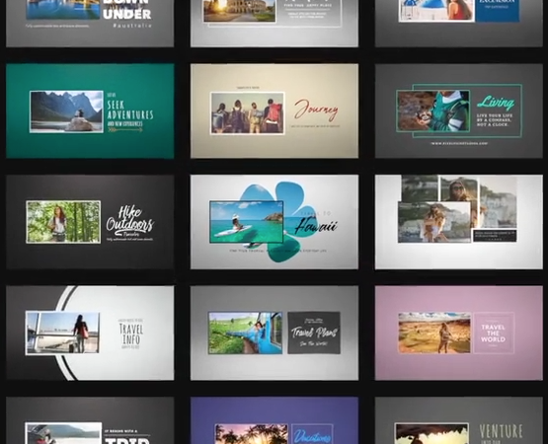The height and width of the screenshot is (444, 548).
Task: Open the purple Vacations palm template
Action: coord(274,420)
